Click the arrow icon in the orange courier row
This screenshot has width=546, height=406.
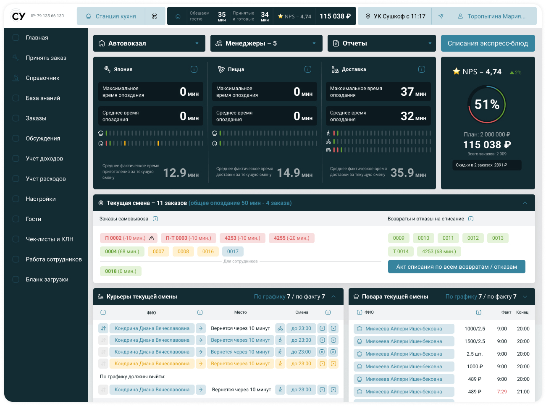201,364
